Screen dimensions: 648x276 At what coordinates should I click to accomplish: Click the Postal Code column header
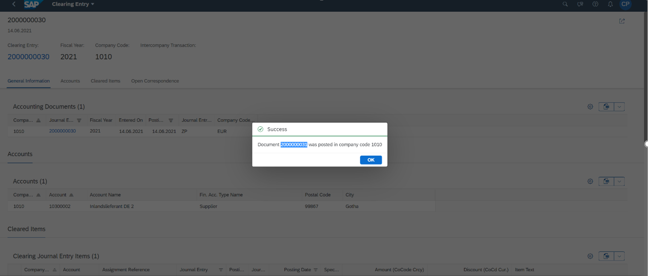tap(318, 195)
